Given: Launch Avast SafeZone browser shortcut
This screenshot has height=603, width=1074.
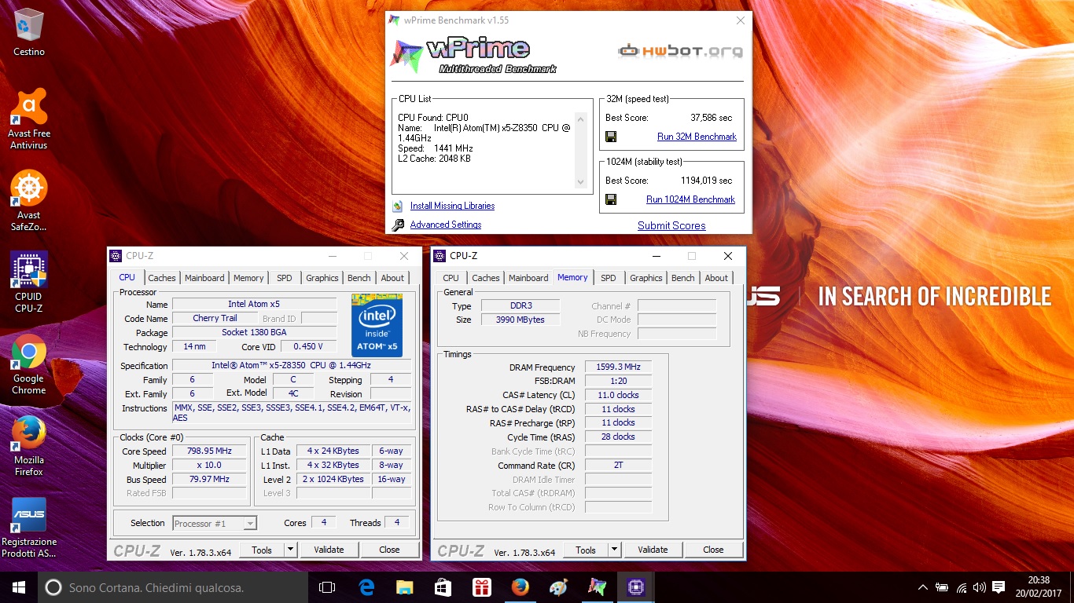Looking at the screenshot, I should [x=29, y=201].
